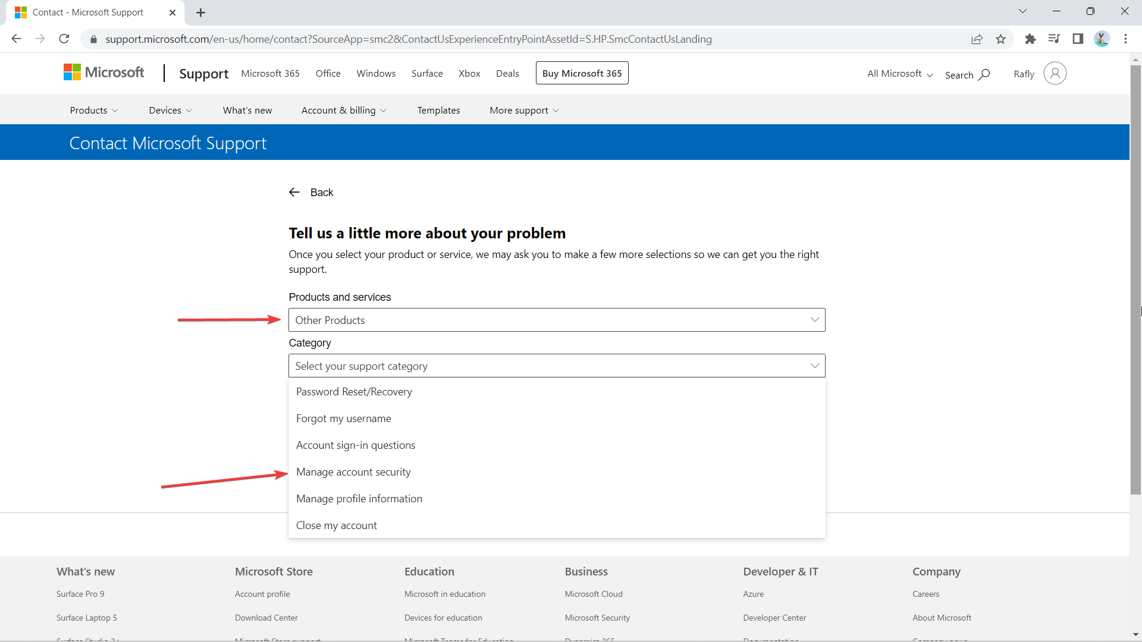
Task: Open Microsoft in education footer link
Action: pyautogui.click(x=445, y=594)
